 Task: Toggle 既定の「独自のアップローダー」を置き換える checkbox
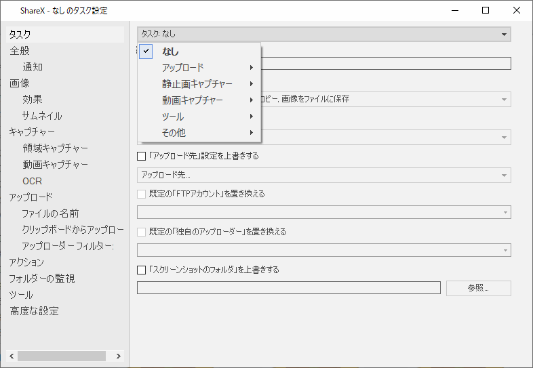click(x=141, y=232)
